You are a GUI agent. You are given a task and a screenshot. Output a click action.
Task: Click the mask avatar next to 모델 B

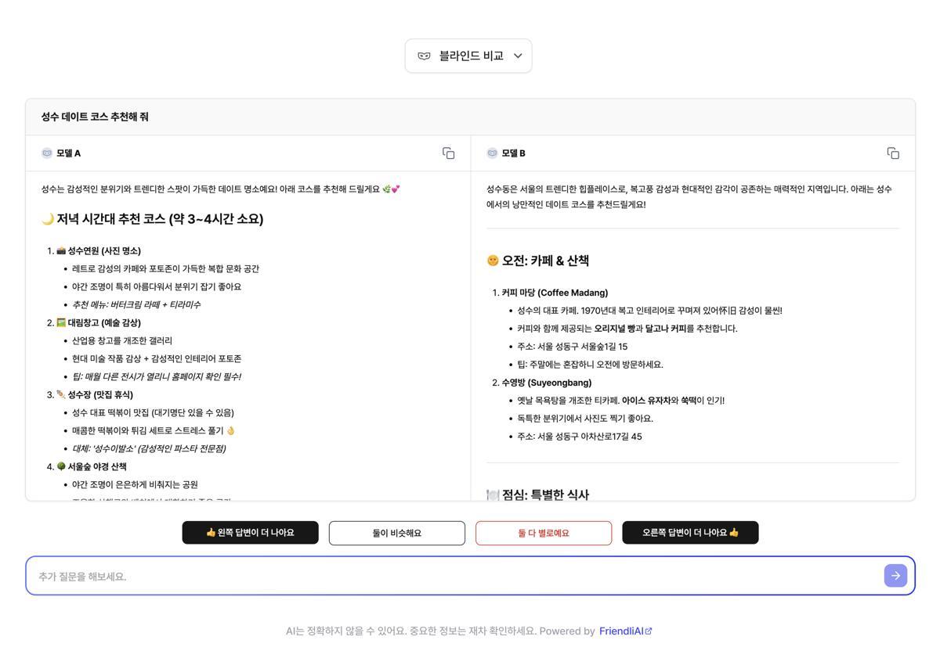point(491,153)
